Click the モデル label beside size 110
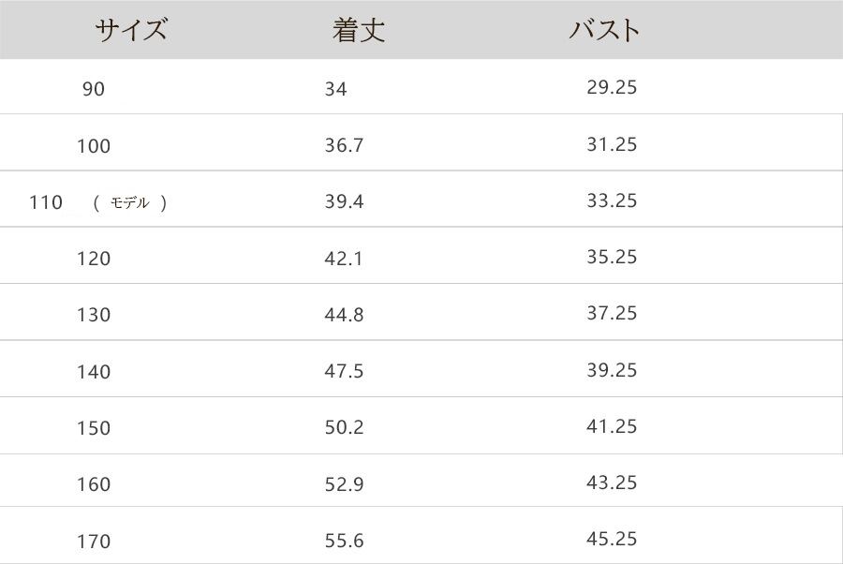This screenshot has height=564, width=843. [x=129, y=202]
